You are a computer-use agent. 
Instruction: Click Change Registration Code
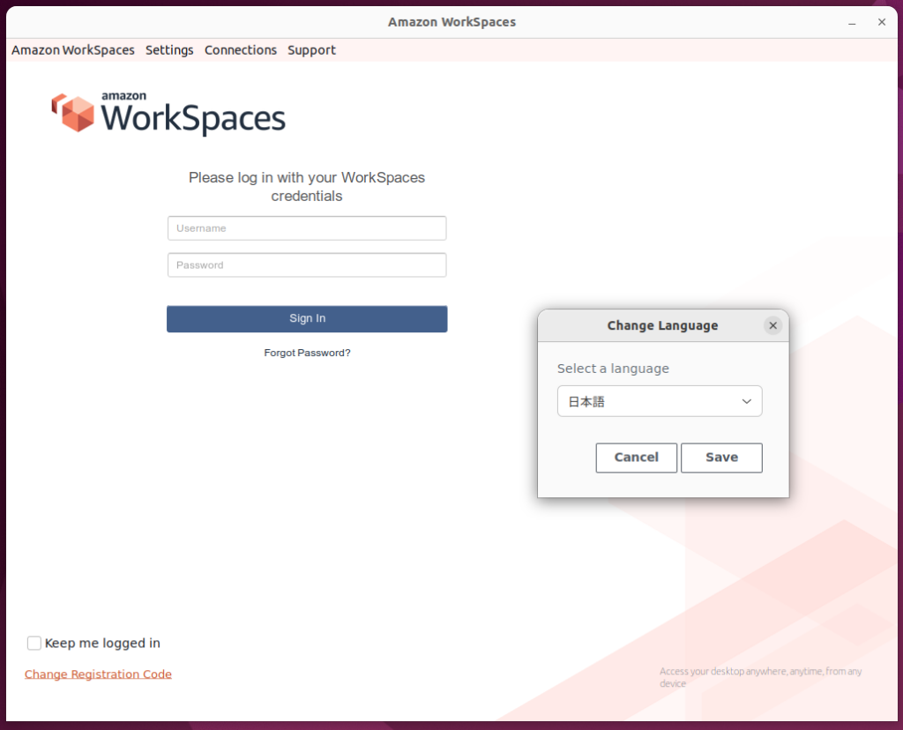tap(98, 674)
